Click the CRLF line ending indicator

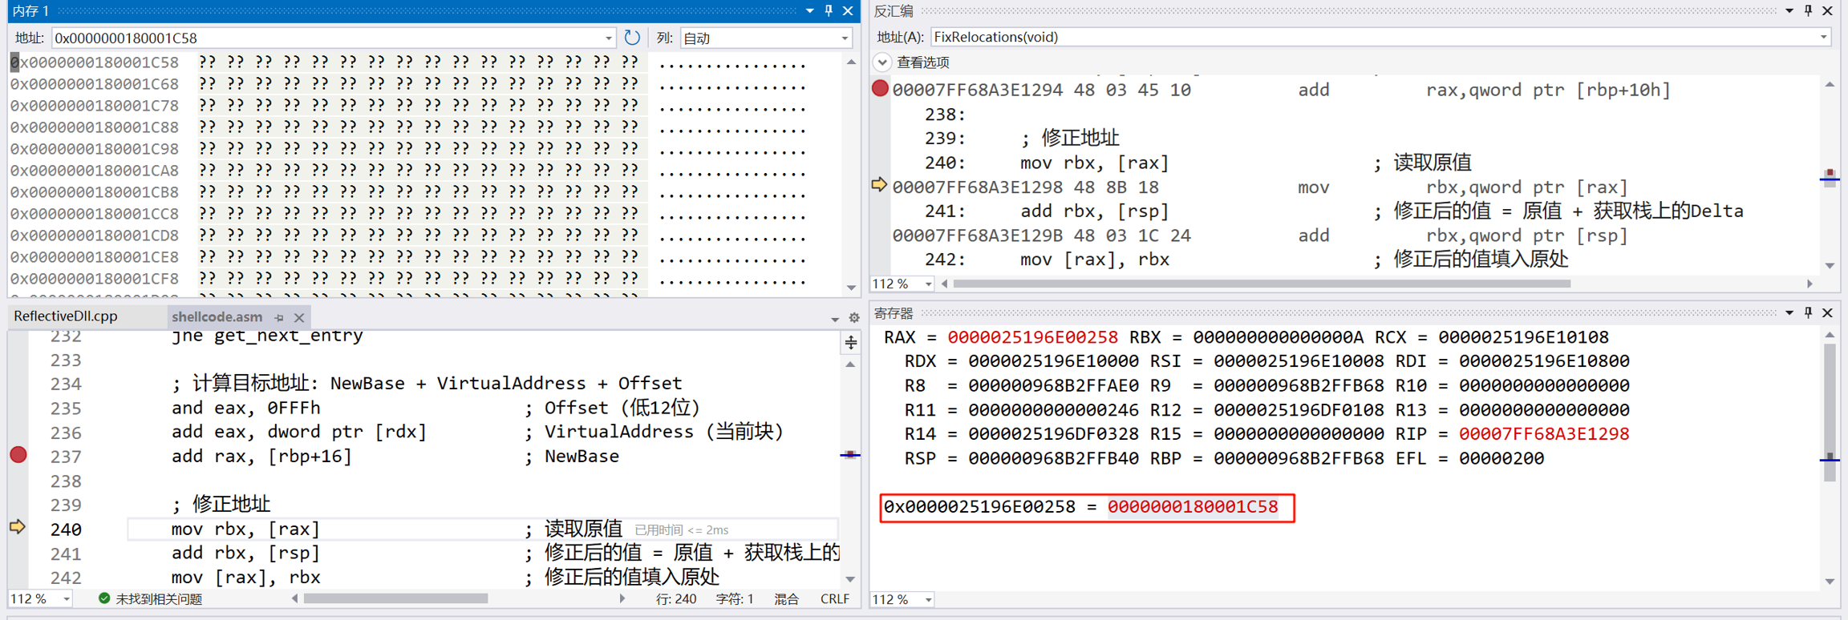coord(834,598)
